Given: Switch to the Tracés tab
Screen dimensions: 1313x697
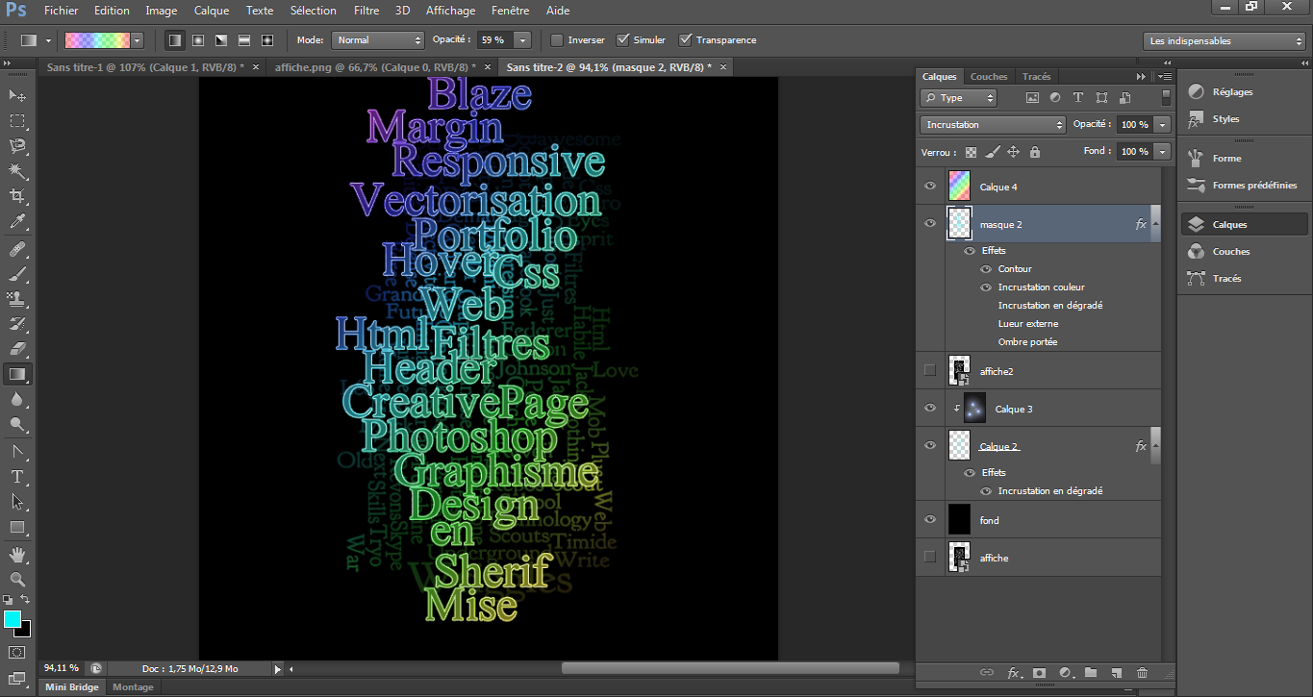Looking at the screenshot, I should click(1036, 77).
